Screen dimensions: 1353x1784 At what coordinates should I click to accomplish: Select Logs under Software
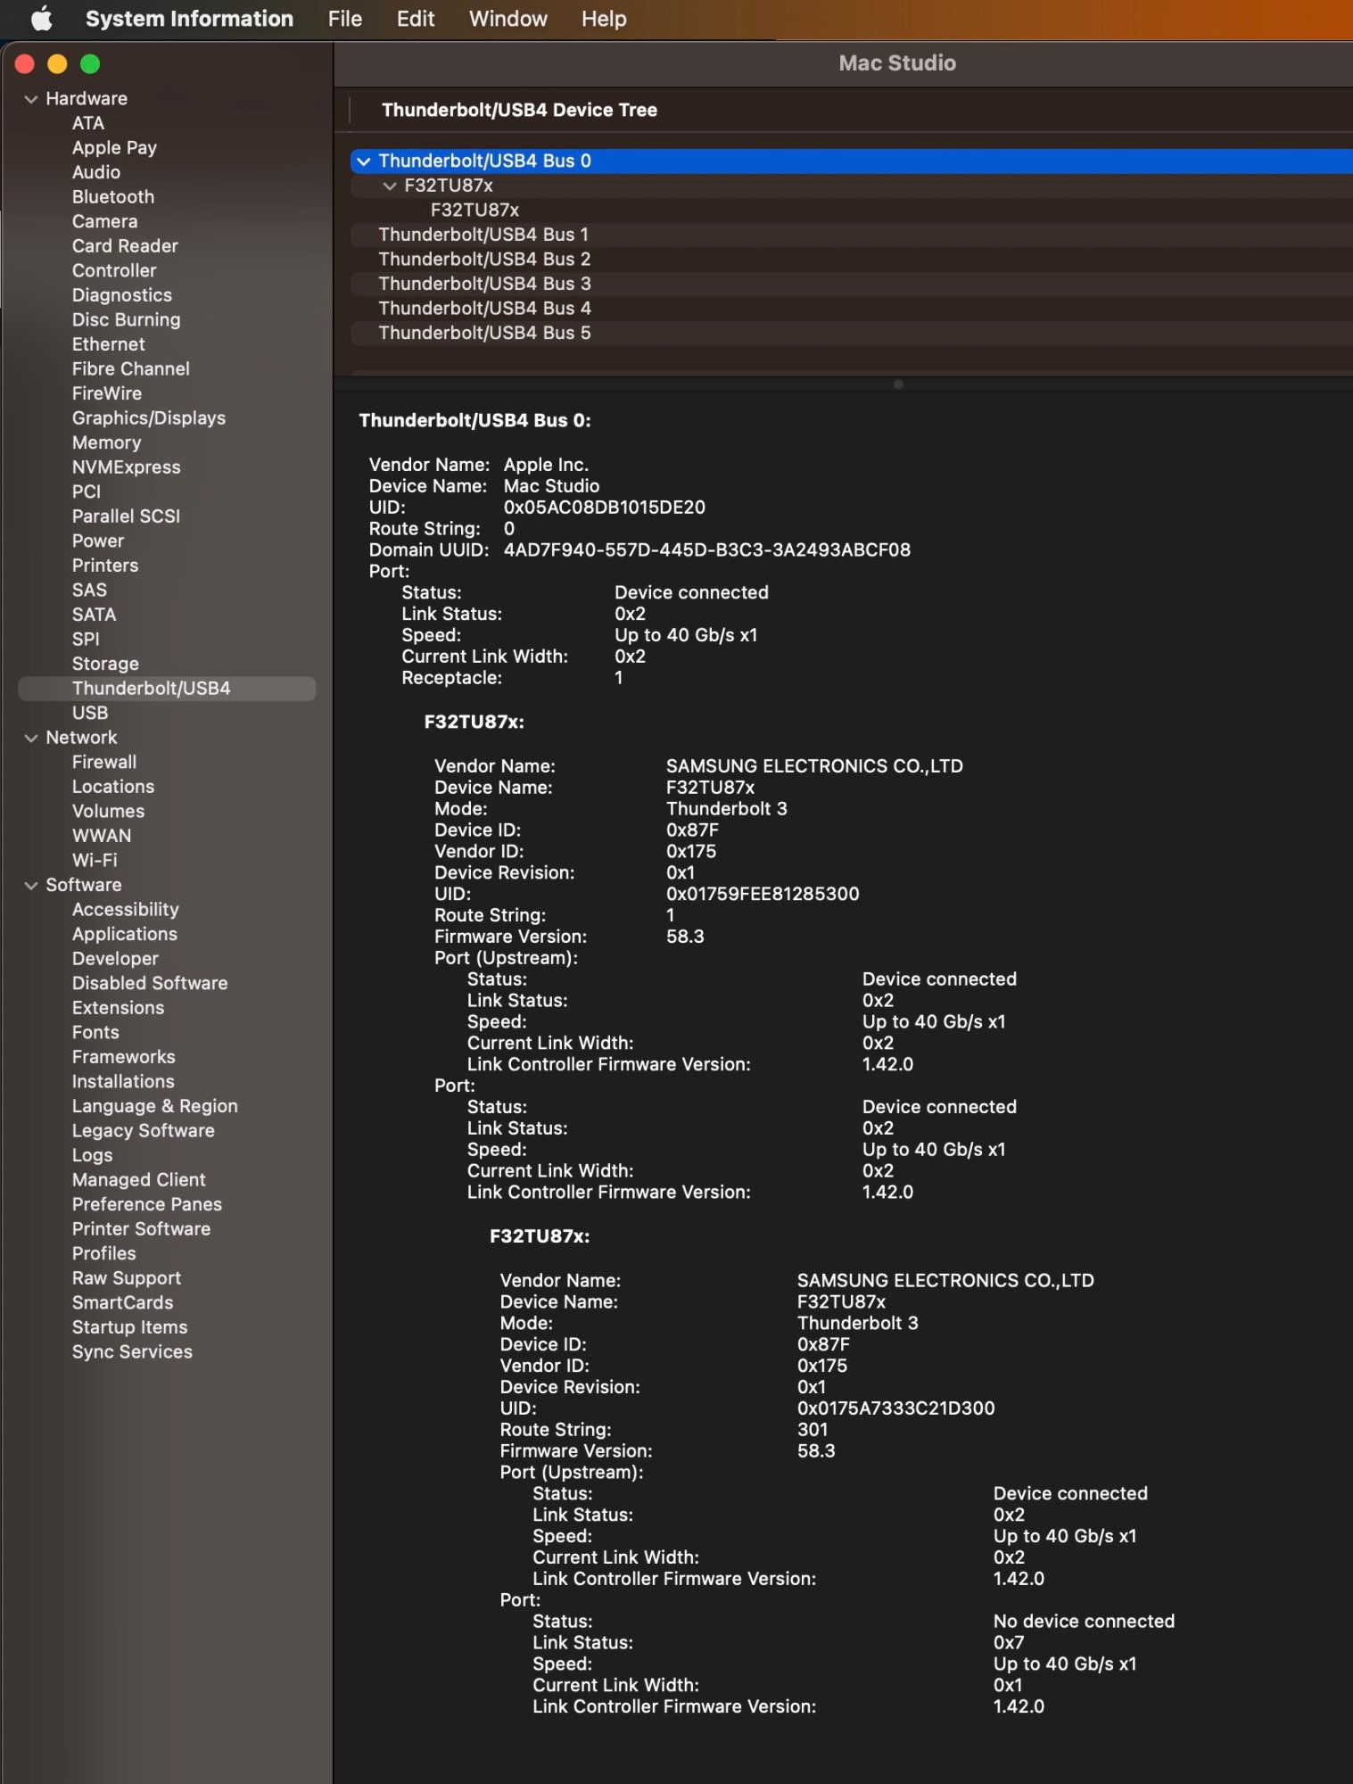pos(92,1155)
